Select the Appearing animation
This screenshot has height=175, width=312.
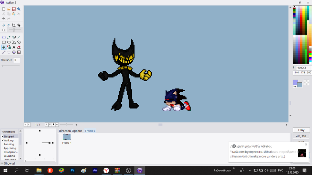pyautogui.click(x=10, y=148)
